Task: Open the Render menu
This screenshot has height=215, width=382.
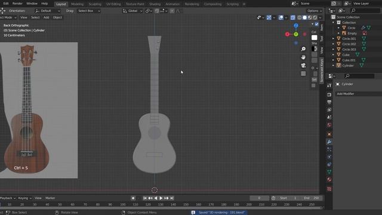Action: click(17, 4)
